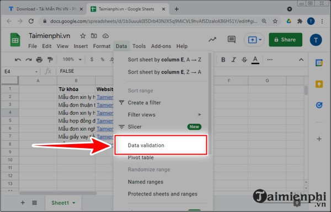The height and width of the screenshot is (212, 331).
Task: Open the Add-ons menu
Action: [161, 46]
